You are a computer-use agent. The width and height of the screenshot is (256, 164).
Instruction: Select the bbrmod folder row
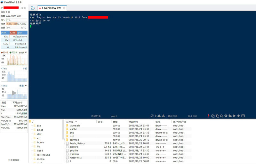[x=128, y=140]
